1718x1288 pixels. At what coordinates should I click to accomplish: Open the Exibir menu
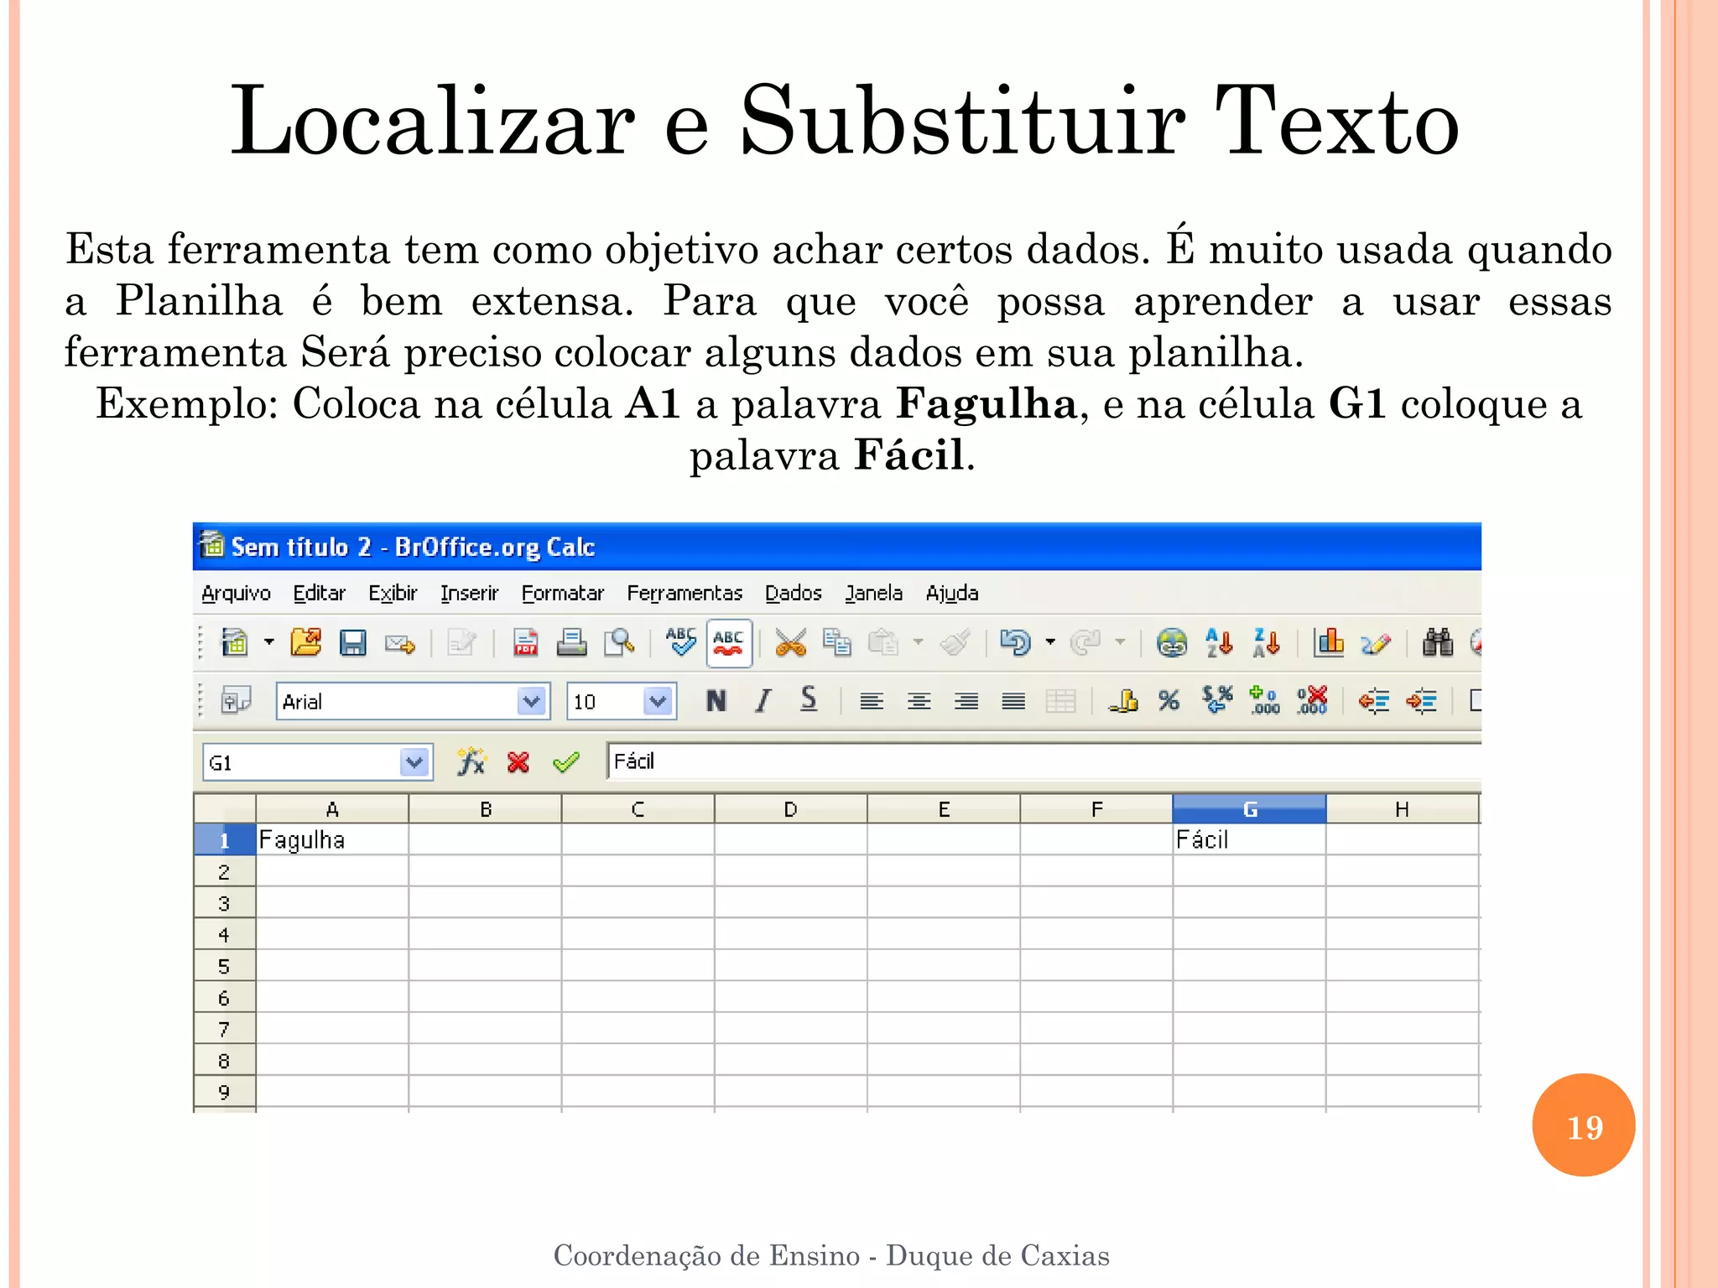point(393,593)
